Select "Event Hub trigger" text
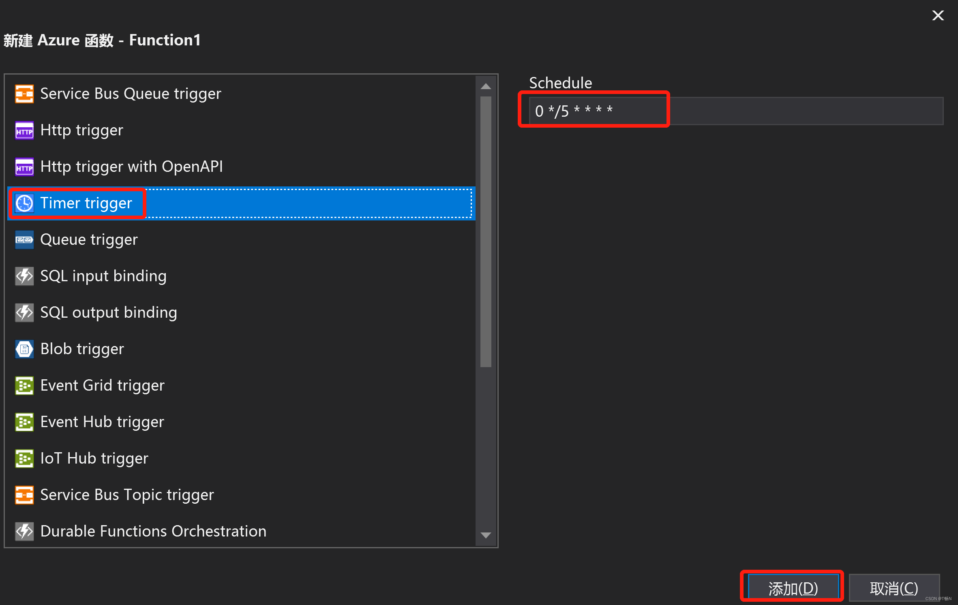 102,422
